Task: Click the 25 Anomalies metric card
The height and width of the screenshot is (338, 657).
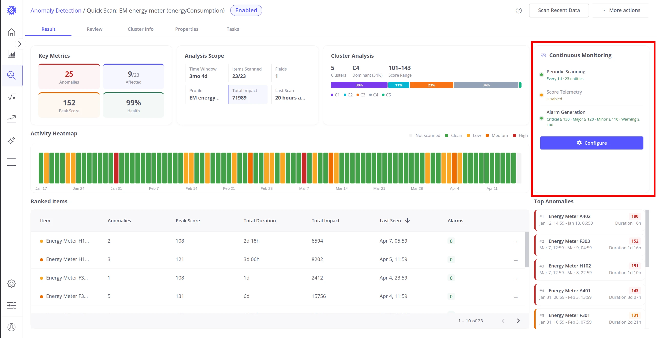Action: pyautogui.click(x=69, y=77)
